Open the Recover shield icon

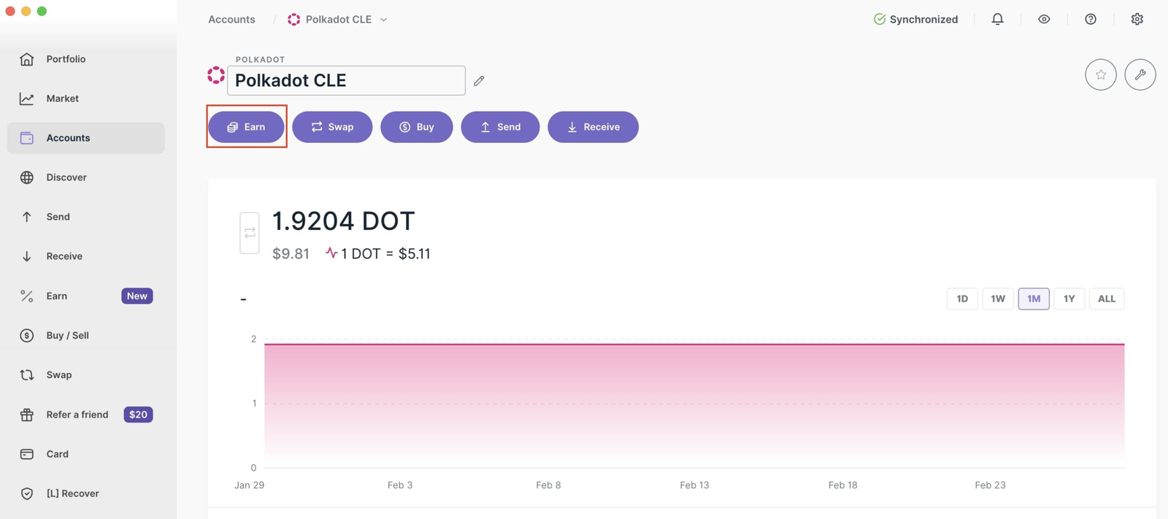pyautogui.click(x=27, y=493)
